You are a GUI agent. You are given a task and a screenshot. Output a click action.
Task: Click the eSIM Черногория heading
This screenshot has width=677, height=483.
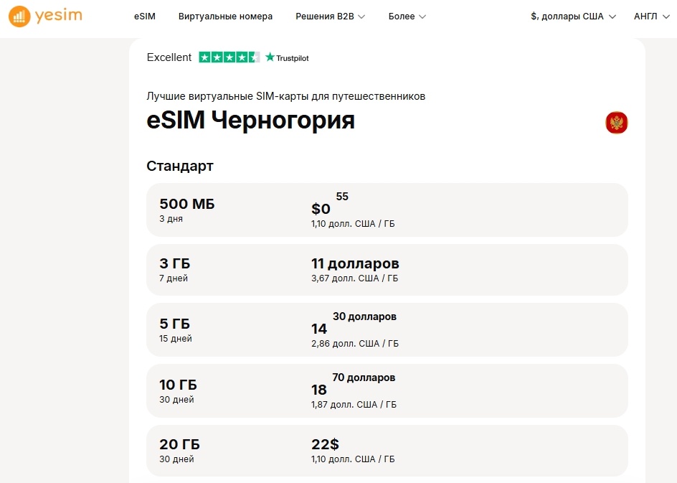[x=251, y=121]
